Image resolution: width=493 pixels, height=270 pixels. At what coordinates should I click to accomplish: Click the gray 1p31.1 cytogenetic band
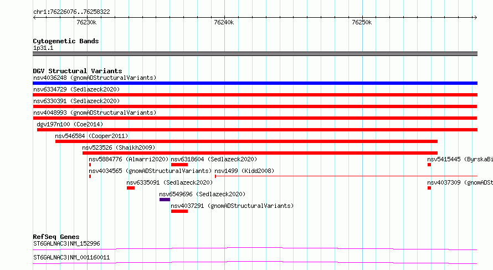coord(255,54)
